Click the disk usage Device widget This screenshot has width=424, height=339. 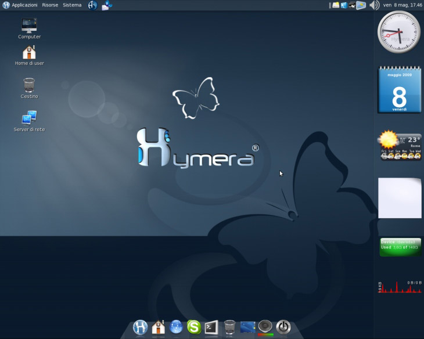click(400, 247)
